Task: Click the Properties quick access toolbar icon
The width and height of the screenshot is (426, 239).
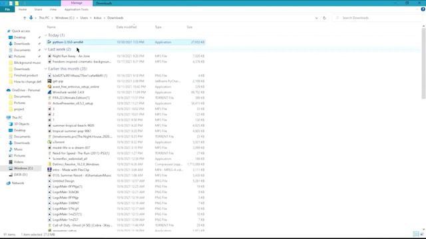Action: 11,3
